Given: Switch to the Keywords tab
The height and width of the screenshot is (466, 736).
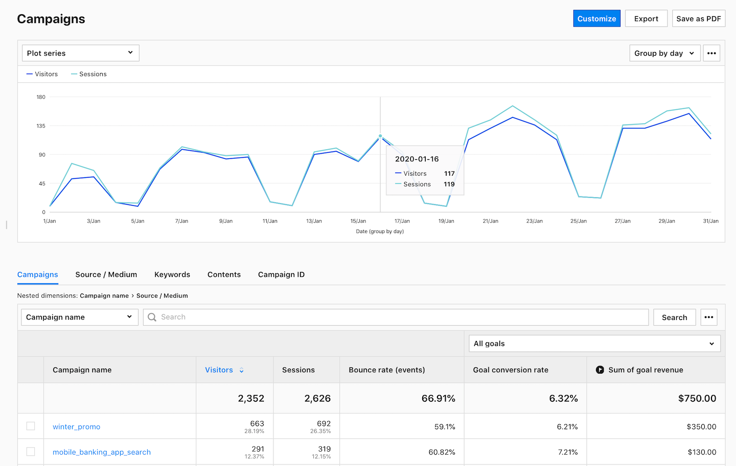Looking at the screenshot, I should click(x=172, y=275).
